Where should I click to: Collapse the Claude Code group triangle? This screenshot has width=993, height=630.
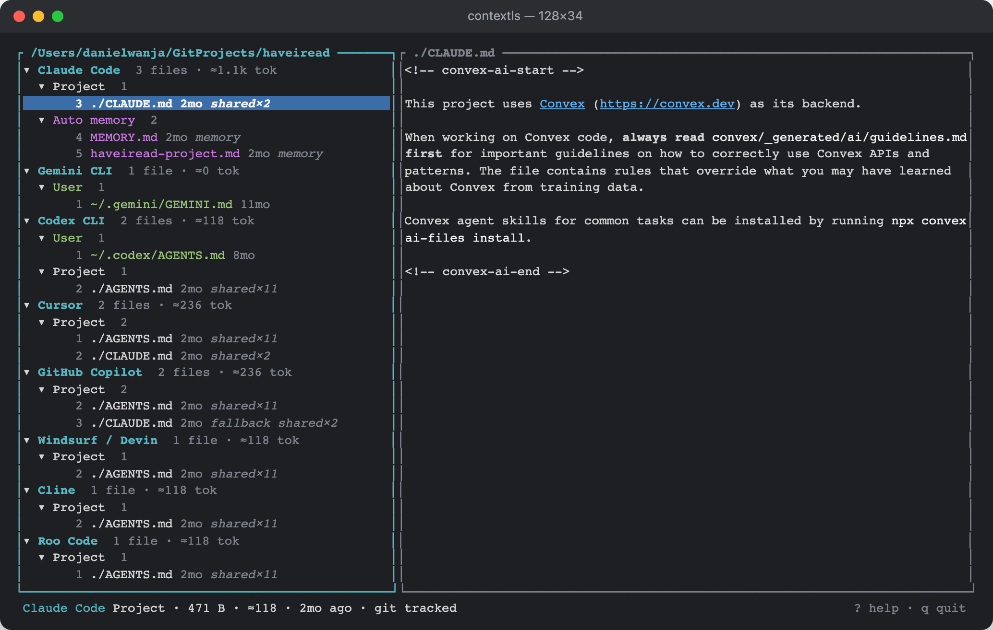click(x=27, y=70)
